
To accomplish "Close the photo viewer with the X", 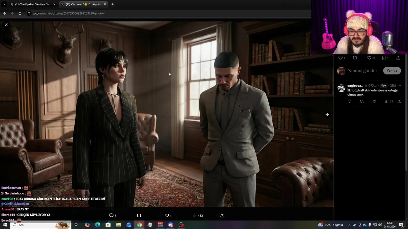I will tap(6, 25).
